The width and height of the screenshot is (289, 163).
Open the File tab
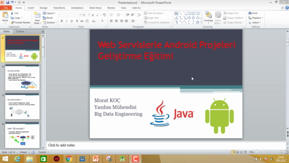[x=6, y=8]
